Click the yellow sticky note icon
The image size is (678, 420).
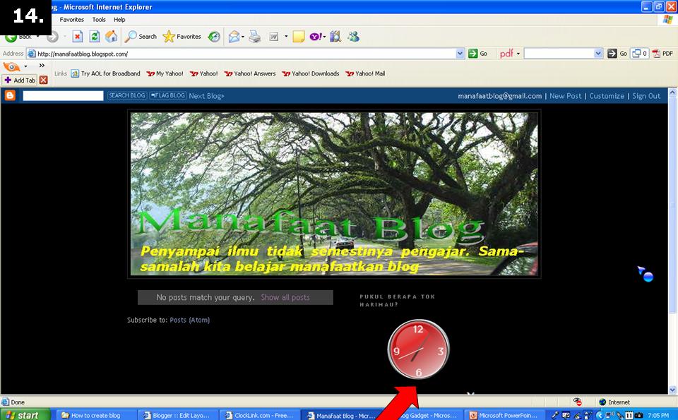[x=298, y=37]
